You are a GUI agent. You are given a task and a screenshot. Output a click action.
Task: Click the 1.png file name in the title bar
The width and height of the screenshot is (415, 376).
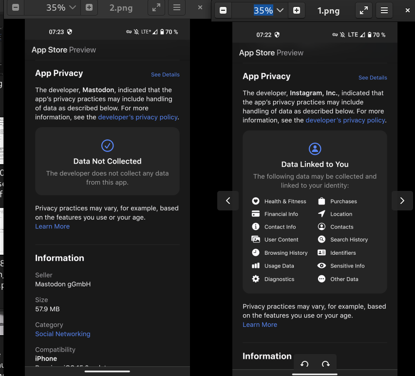click(x=328, y=11)
